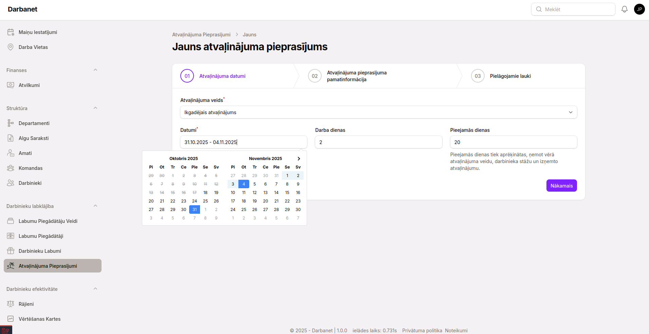
Task: Select the Maiņu Iestatījumi calendar icon
Action: (11, 32)
